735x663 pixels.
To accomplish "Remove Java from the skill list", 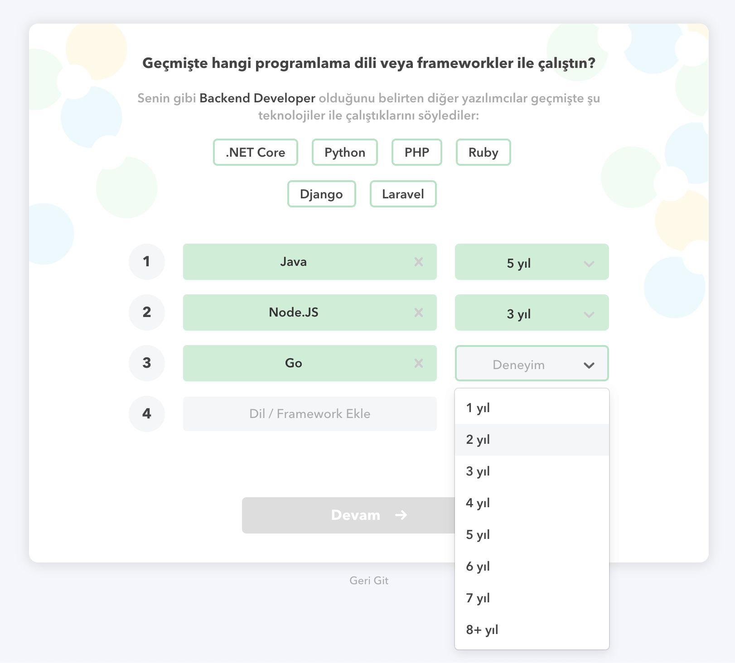I will pos(419,261).
